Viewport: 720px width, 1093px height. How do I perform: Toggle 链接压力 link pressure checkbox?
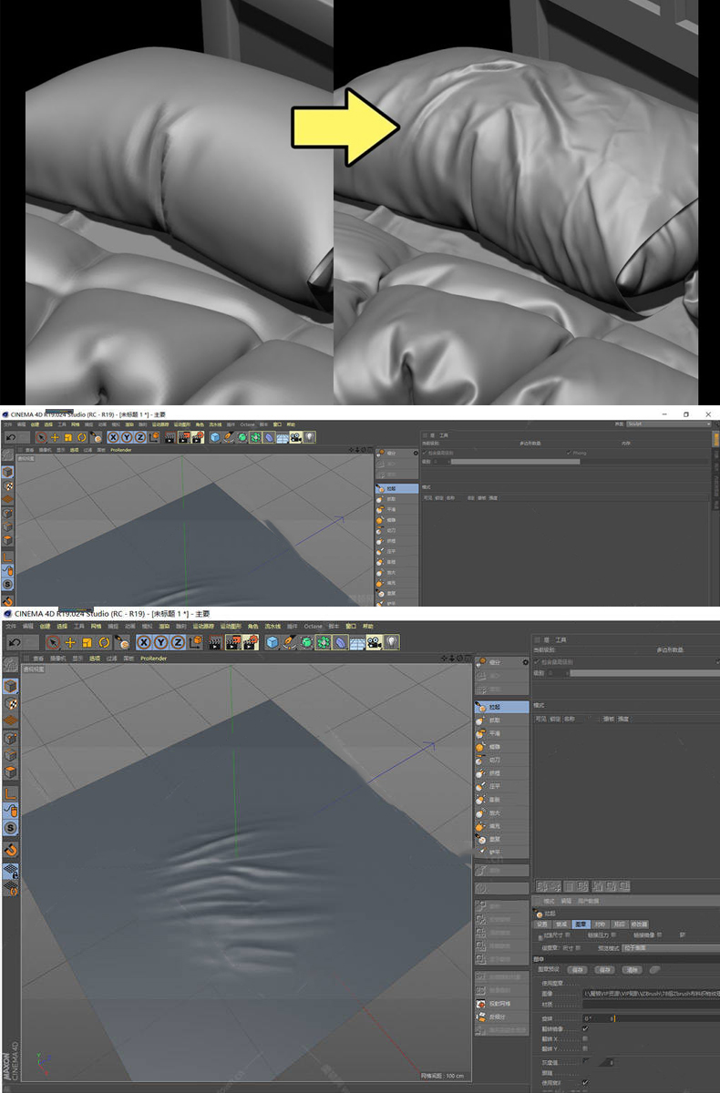point(613,935)
